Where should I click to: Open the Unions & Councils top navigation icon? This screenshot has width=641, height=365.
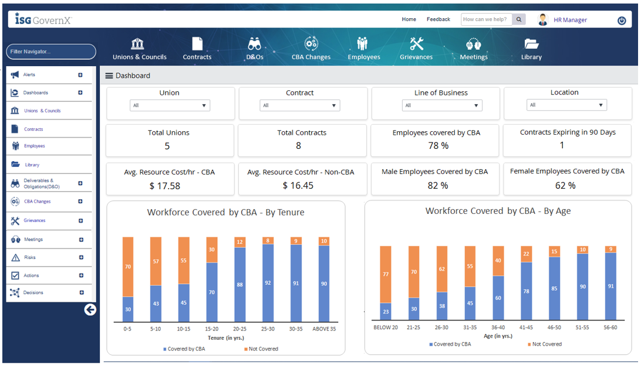pos(139,45)
